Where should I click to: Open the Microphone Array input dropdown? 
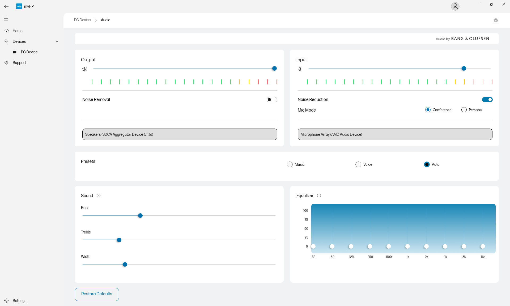coord(395,134)
